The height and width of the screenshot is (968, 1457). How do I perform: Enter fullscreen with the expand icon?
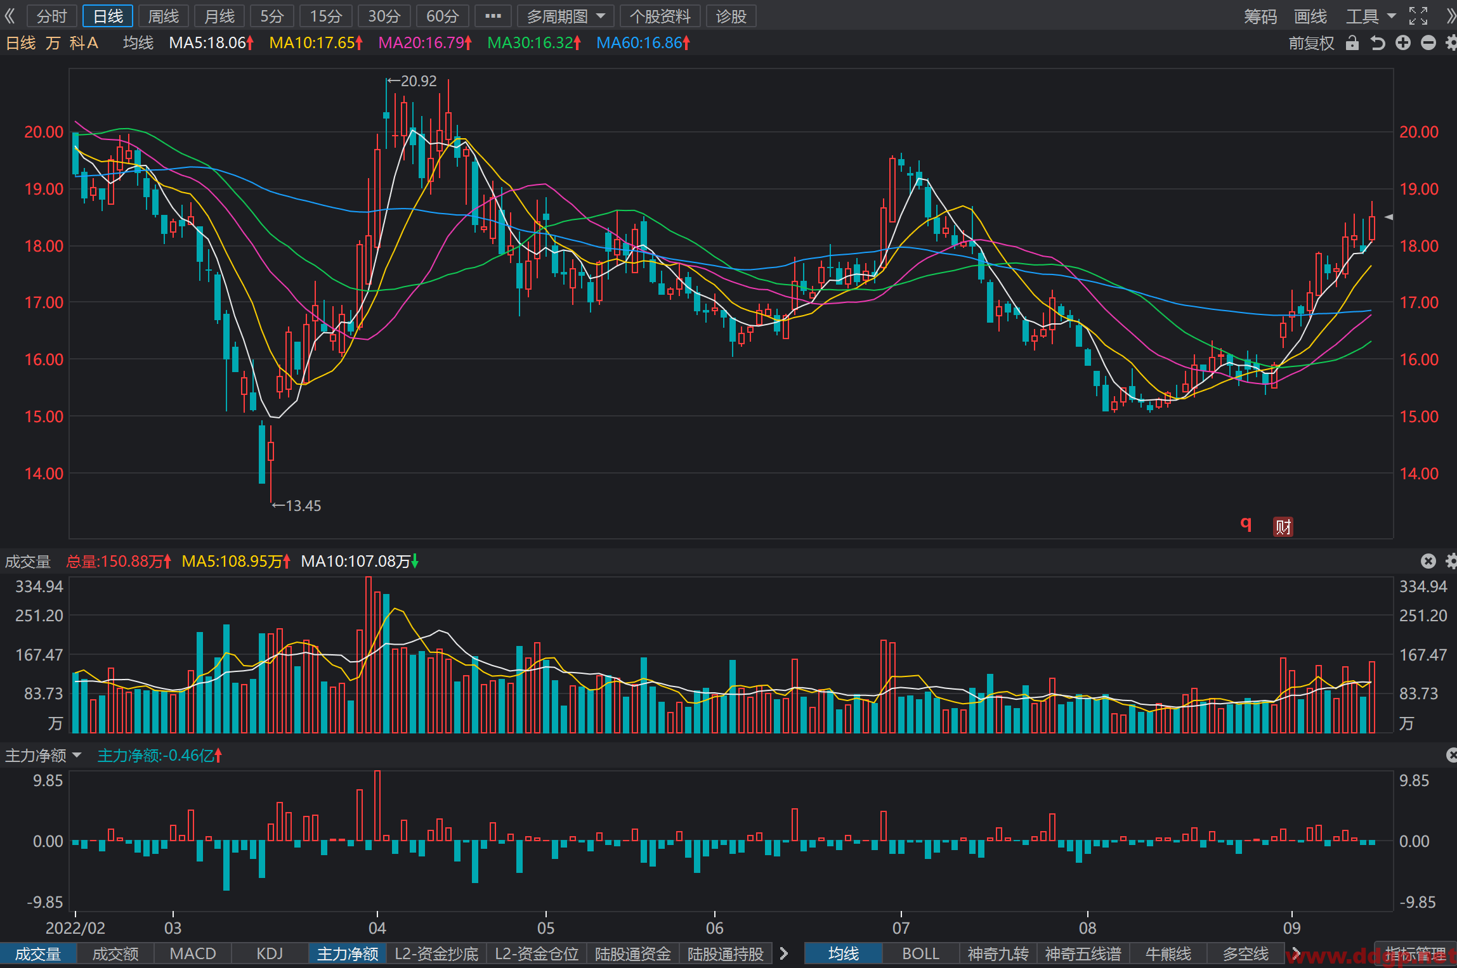click(x=1418, y=16)
